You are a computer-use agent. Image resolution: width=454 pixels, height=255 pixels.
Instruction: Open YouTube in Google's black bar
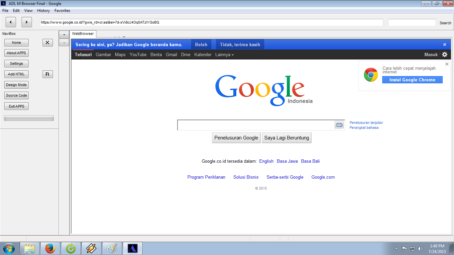[138, 54]
